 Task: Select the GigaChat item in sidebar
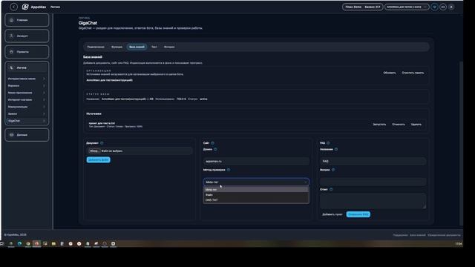[27, 121]
